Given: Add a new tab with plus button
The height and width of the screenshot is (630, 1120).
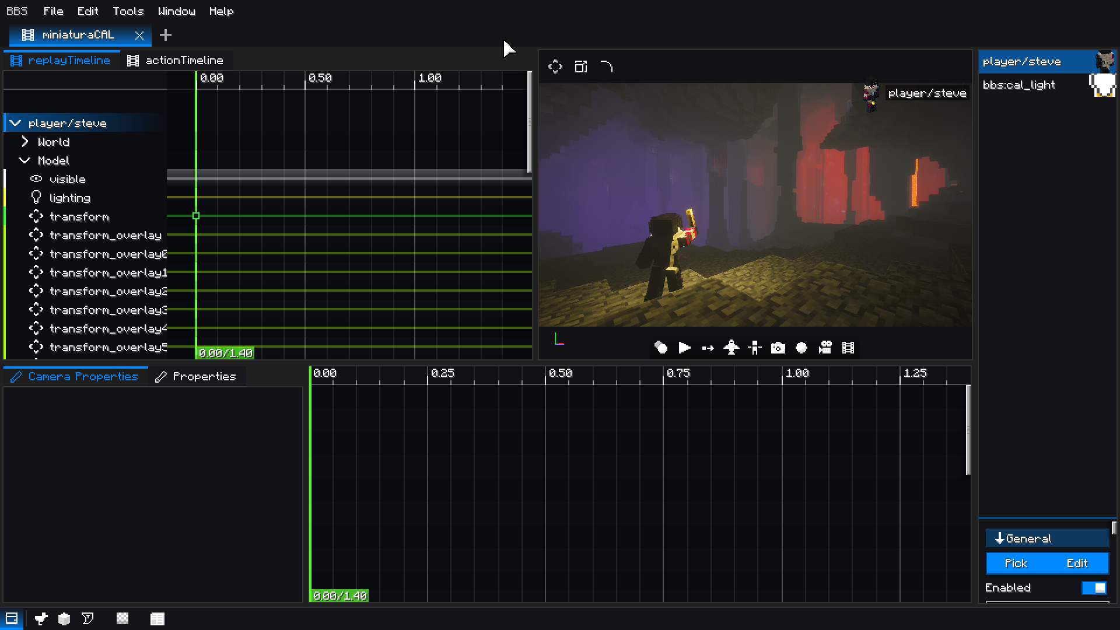Looking at the screenshot, I should [x=166, y=35].
